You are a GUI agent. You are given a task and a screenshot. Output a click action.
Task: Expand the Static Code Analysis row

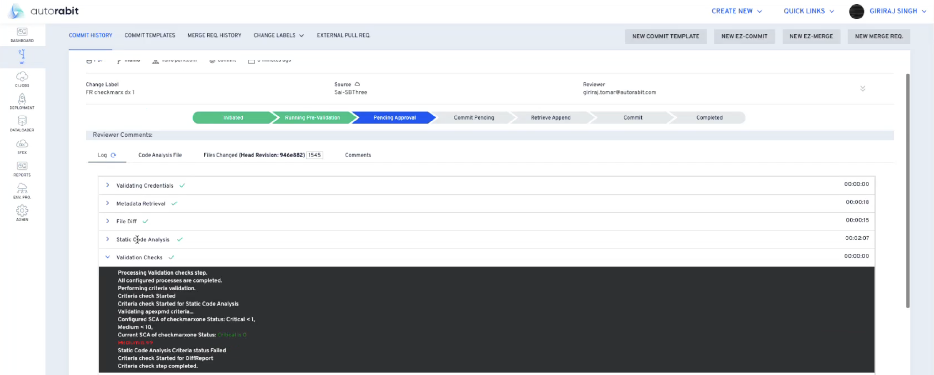click(x=107, y=239)
